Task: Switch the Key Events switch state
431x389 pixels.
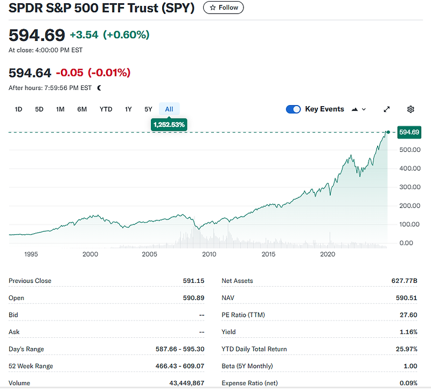Action: tap(293, 109)
